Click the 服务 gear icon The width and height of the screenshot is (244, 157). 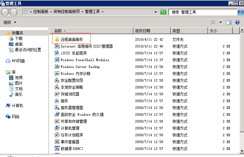coord(57,101)
